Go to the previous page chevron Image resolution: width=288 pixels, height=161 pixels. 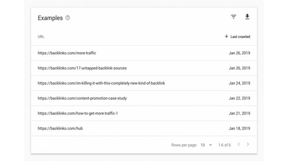click(x=239, y=144)
